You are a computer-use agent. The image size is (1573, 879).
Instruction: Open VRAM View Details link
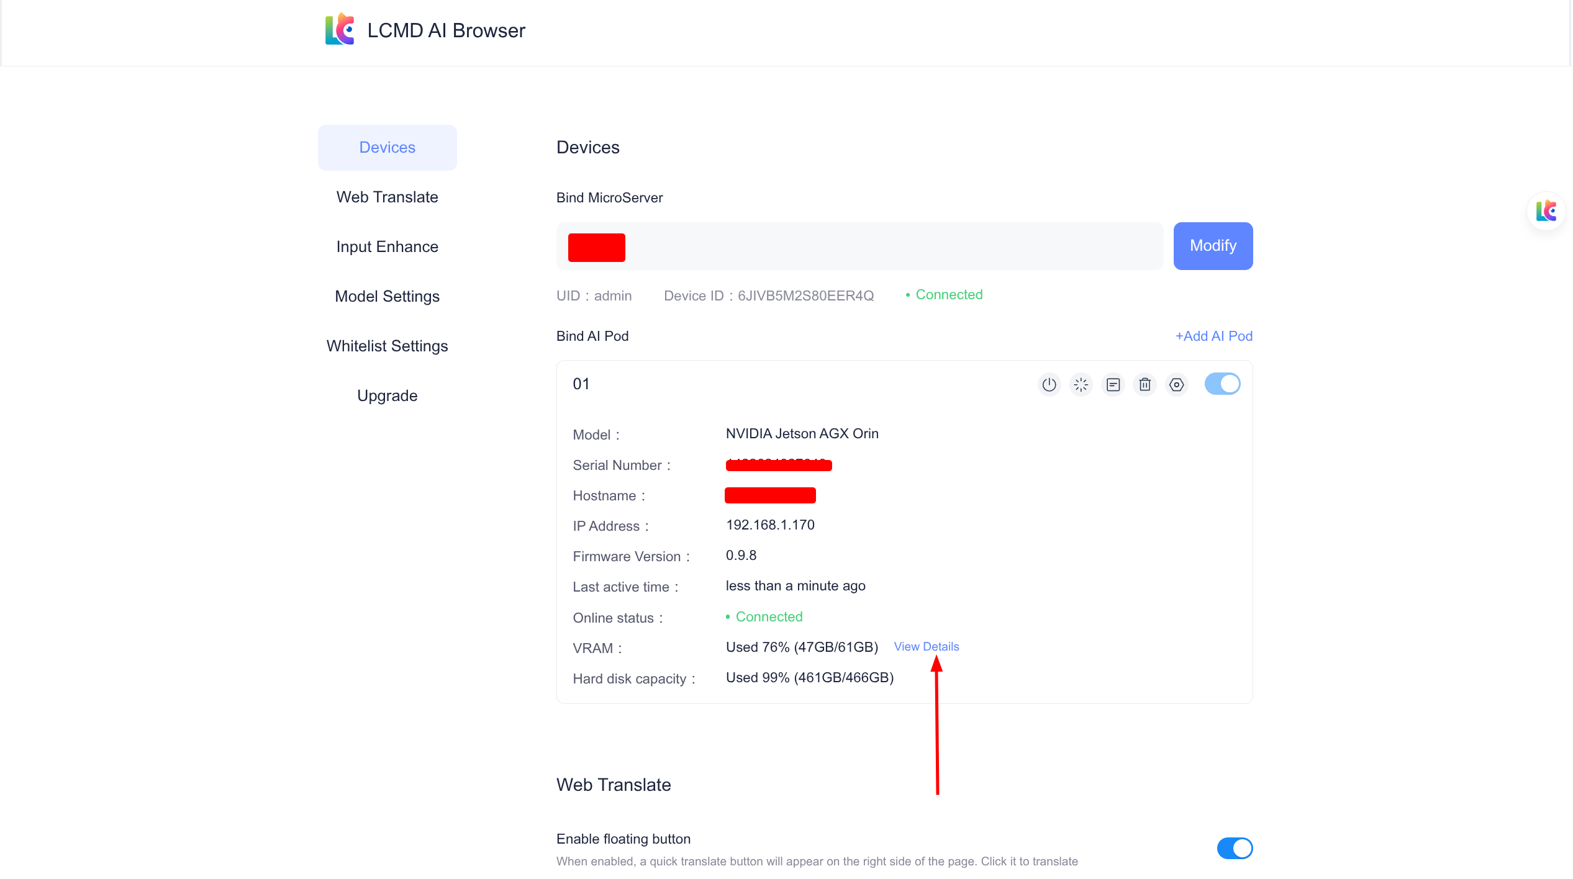[x=926, y=646]
